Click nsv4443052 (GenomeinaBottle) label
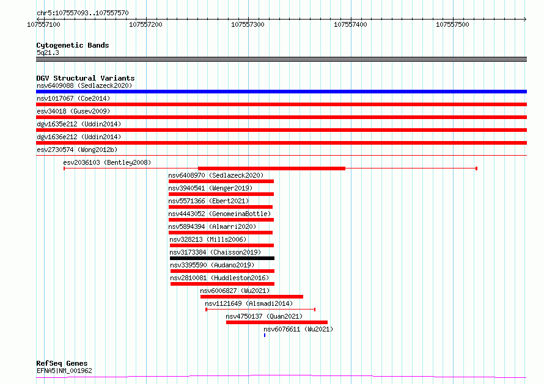 click(x=219, y=214)
